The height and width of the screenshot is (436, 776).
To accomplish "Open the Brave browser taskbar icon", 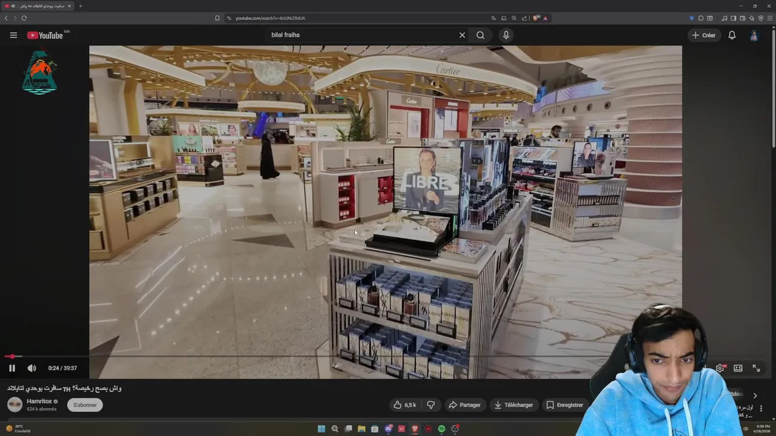I will click(415, 429).
